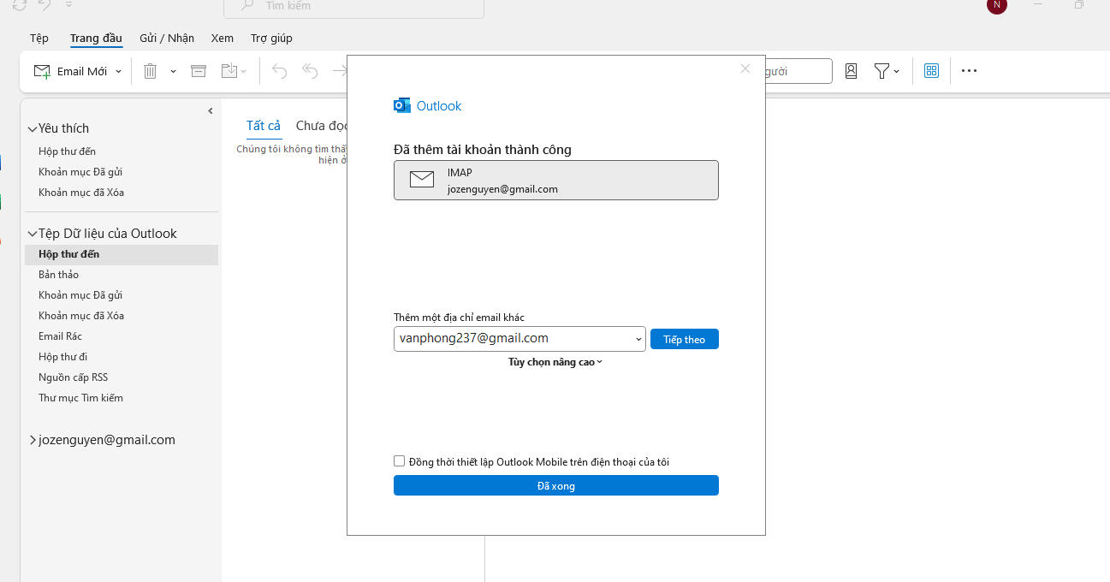Click the email address input field
The height and width of the screenshot is (582, 1110).
coord(513,339)
